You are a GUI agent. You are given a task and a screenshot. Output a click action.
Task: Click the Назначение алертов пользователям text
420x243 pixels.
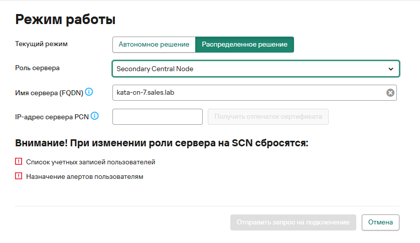tap(85, 176)
